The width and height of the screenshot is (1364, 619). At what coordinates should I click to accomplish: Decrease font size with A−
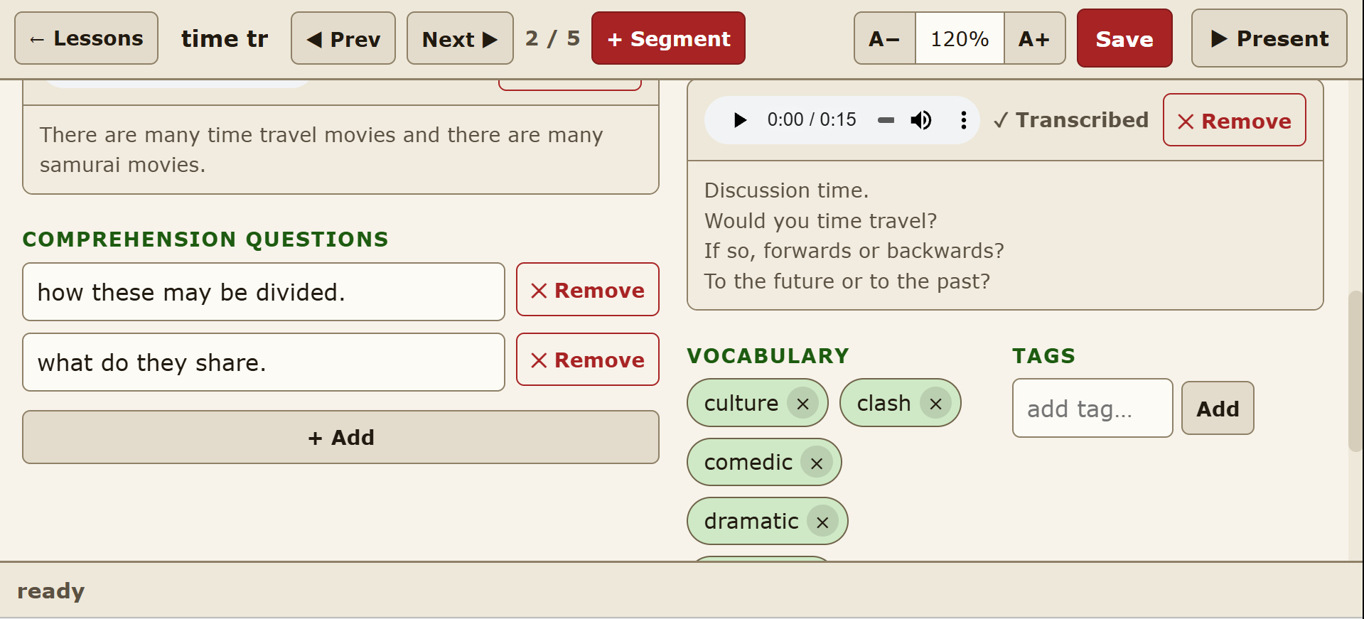click(x=885, y=38)
